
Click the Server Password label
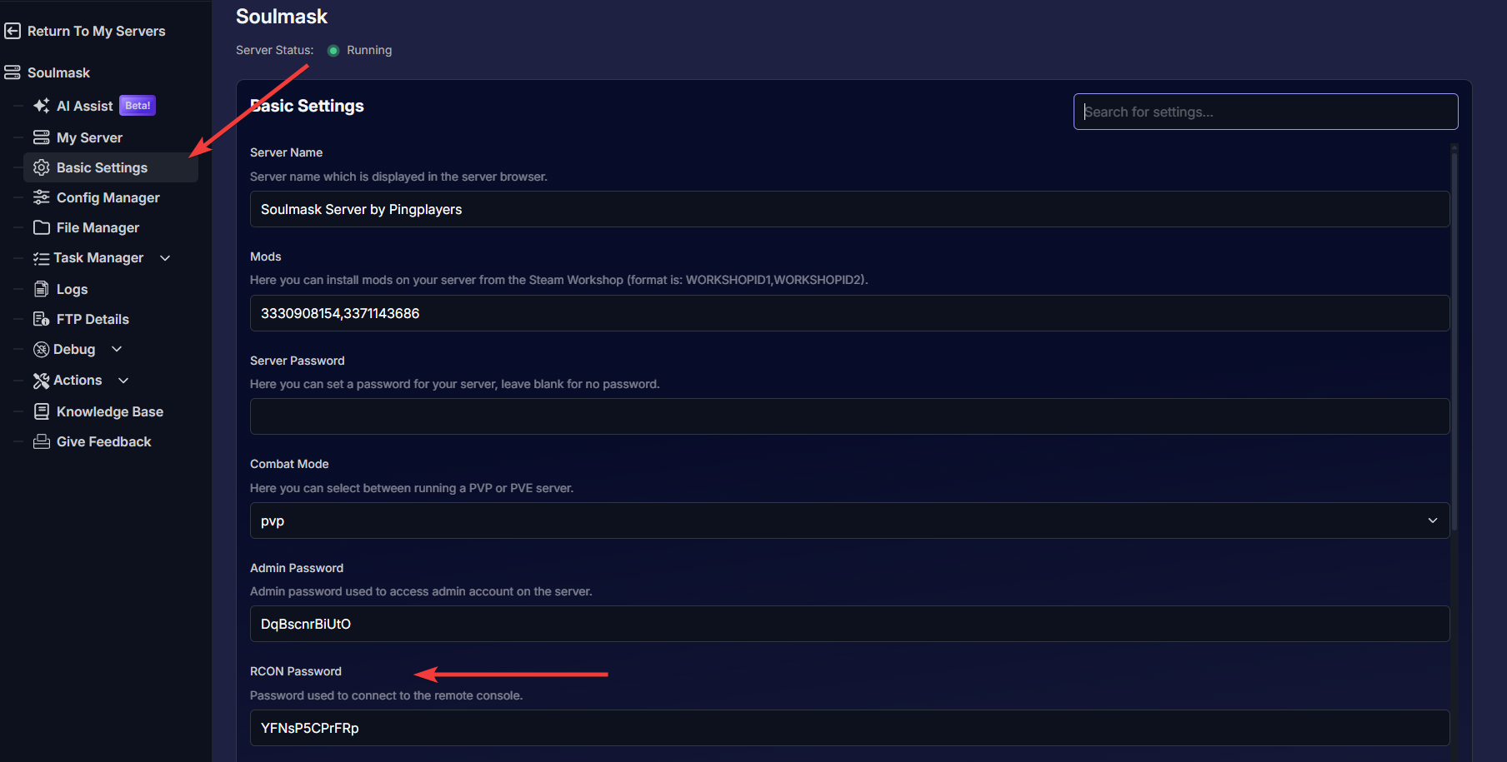(297, 361)
